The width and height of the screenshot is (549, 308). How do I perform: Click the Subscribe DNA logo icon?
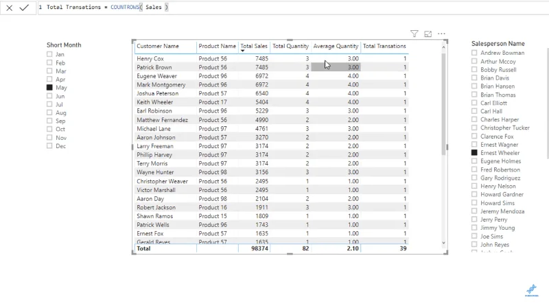[x=531, y=290]
